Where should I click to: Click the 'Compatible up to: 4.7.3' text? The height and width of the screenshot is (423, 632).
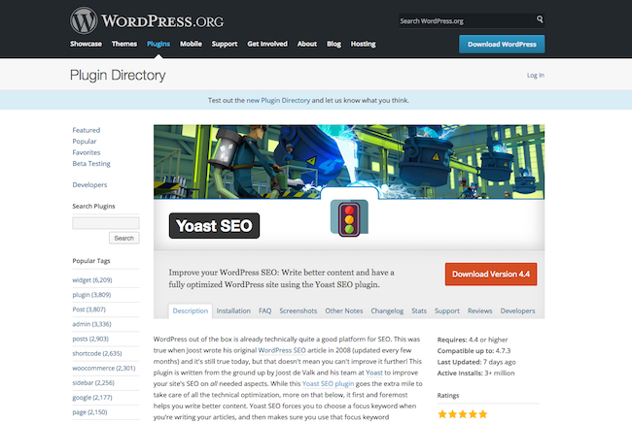pos(474,350)
